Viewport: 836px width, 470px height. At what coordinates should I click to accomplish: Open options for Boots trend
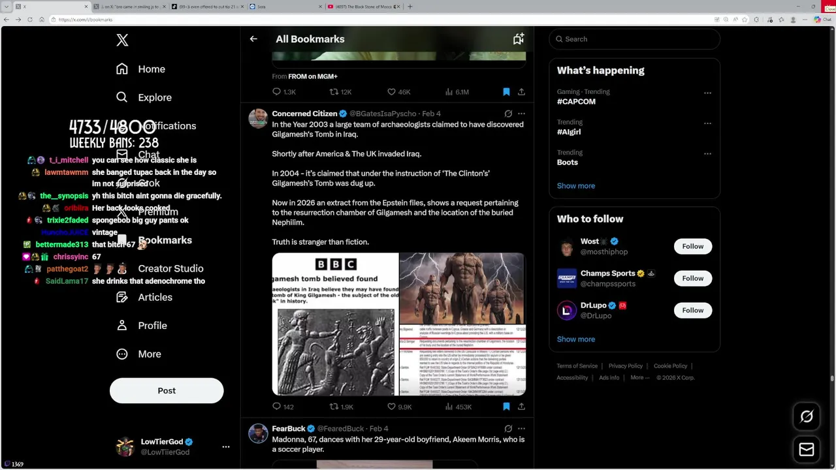(707, 153)
